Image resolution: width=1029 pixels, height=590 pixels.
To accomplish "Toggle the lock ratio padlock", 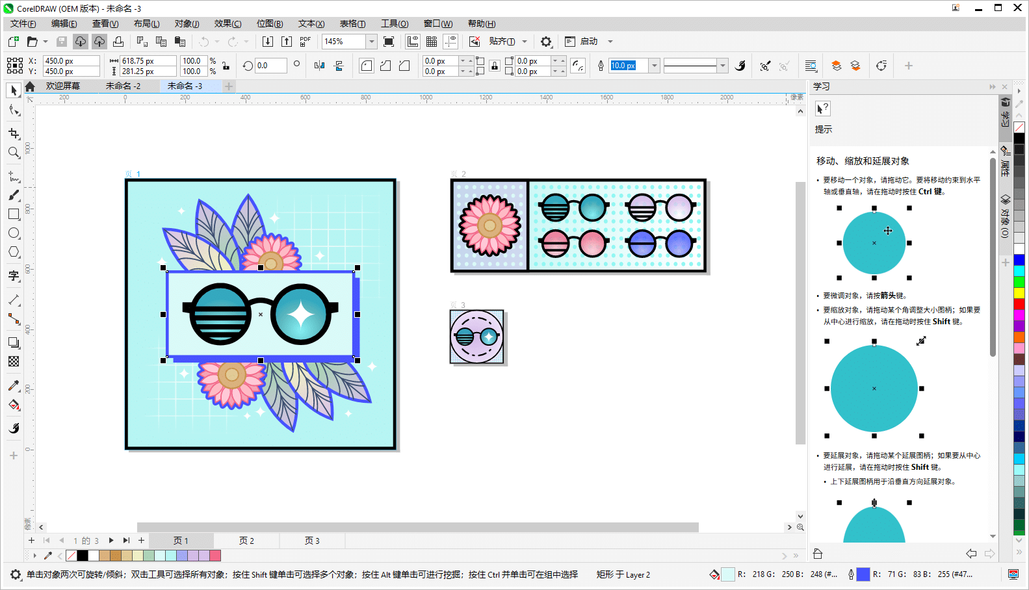I will point(226,66).
